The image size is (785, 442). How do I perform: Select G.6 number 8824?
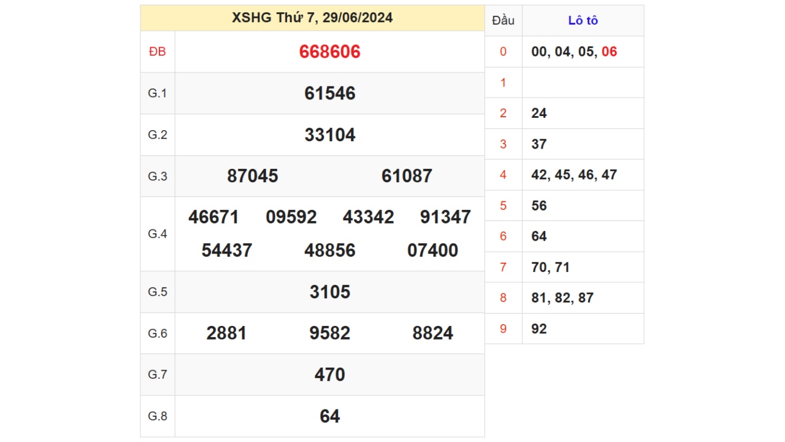pos(433,333)
